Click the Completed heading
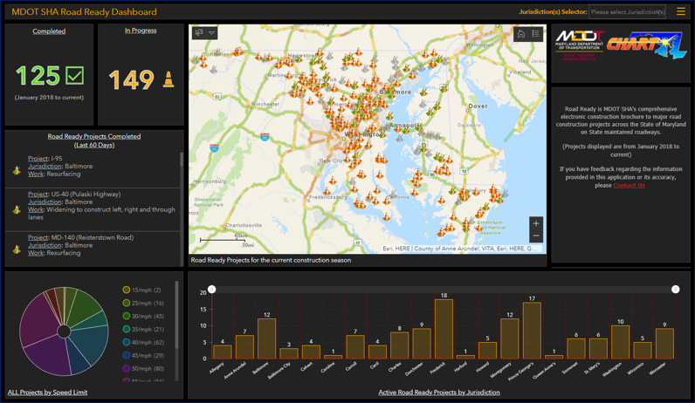The image size is (695, 403). [49, 31]
